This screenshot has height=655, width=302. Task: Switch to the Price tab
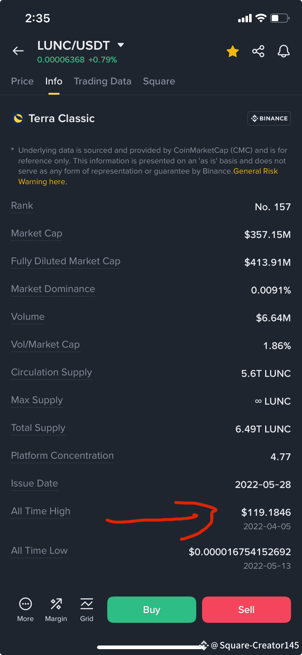tap(22, 81)
